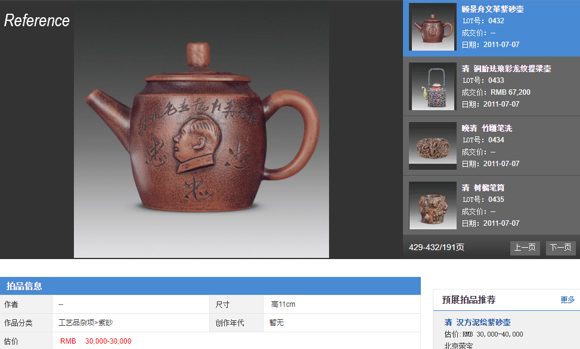Click the category 工艺品杂项>紫砂
This screenshot has width=580, height=349.
pos(85,323)
